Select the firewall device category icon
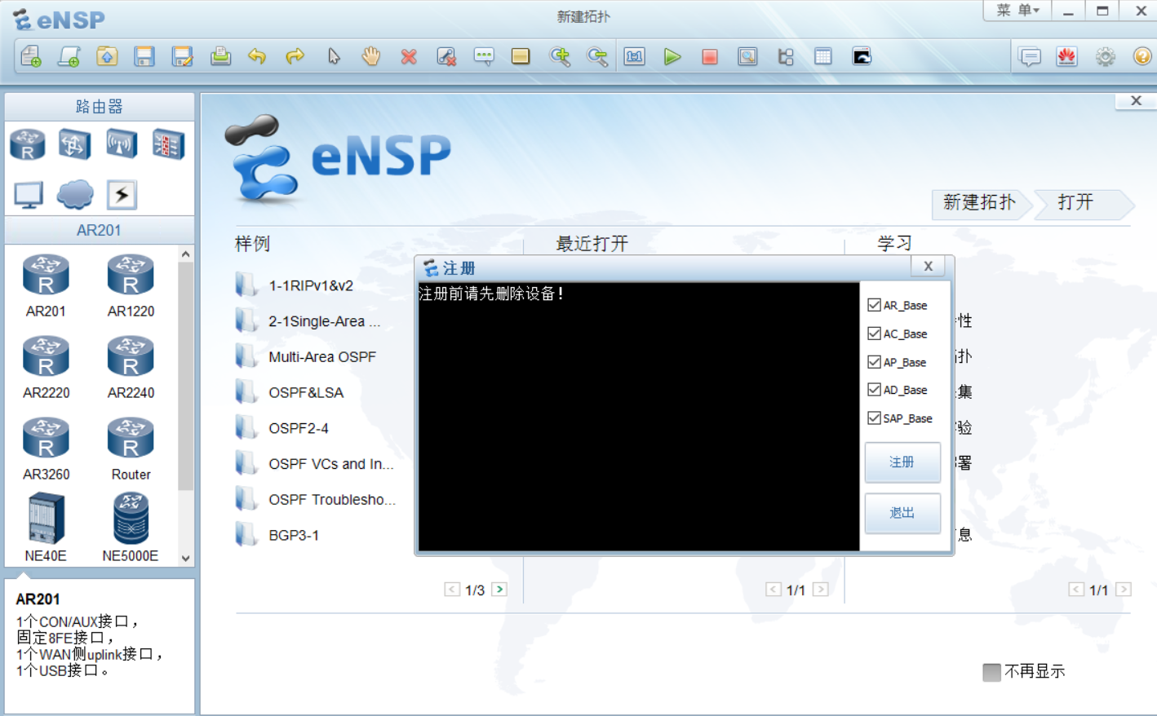The width and height of the screenshot is (1157, 716). click(167, 144)
